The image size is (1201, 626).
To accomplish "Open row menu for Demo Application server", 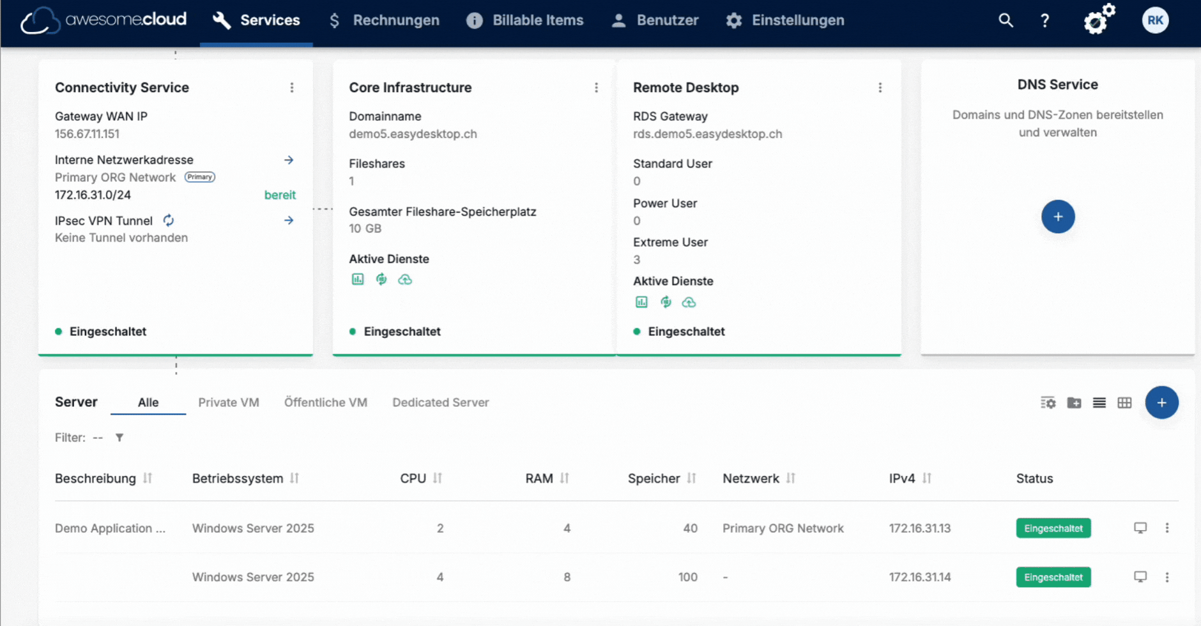I will (x=1167, y=528).
